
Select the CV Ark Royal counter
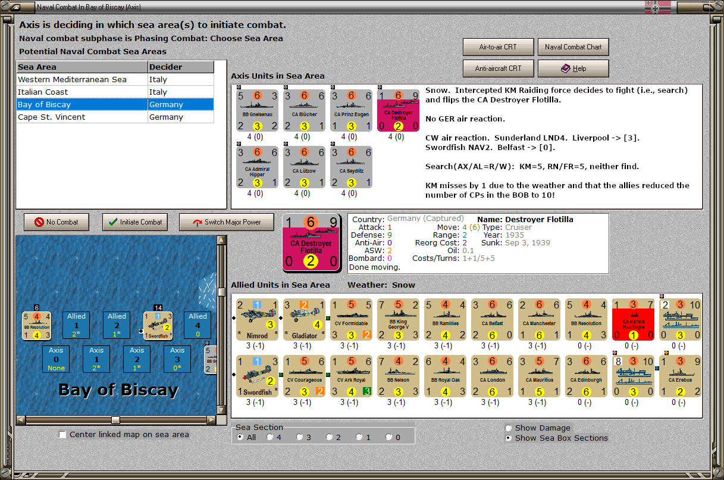352,376
